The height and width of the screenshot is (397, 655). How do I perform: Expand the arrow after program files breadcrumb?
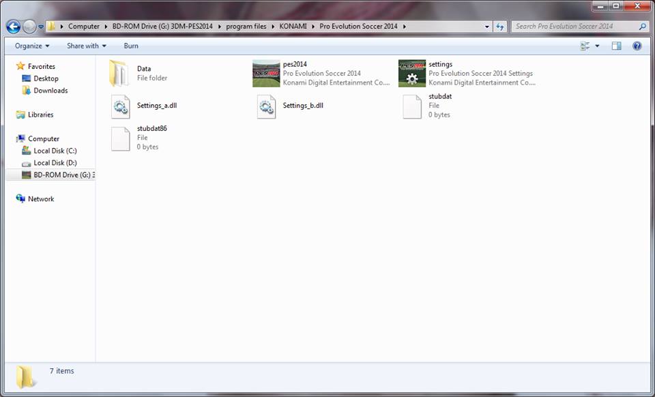pyautogui.click(x=273, y=27)
